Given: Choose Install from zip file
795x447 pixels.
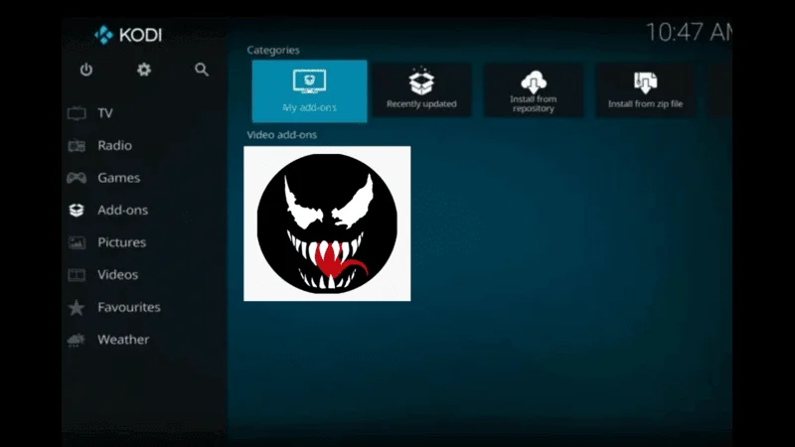Looking at the screenshot, I should tap(645, 90).
